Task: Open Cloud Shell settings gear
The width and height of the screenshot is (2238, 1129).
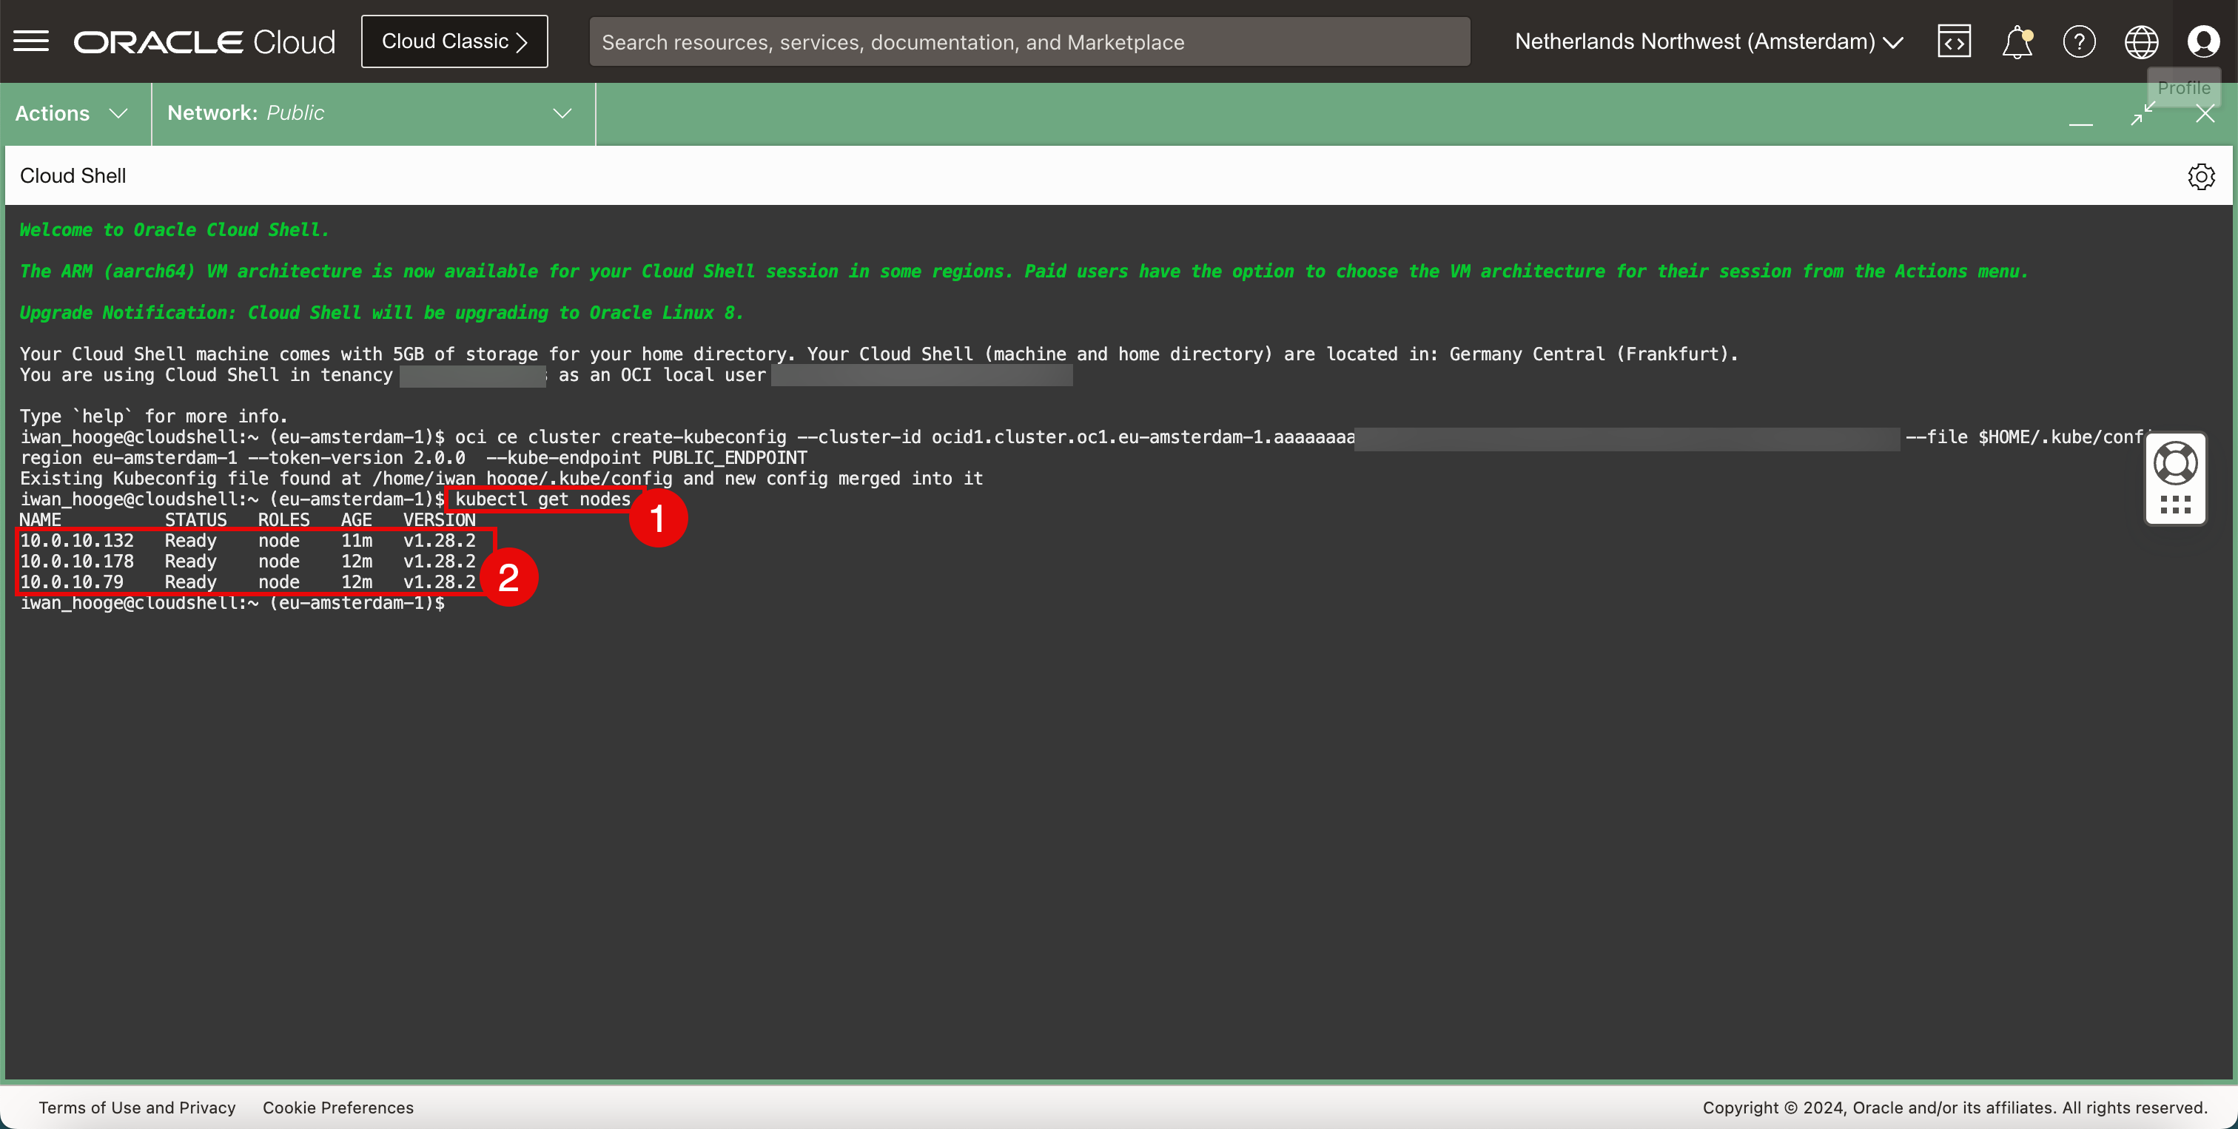Action: click(x=2201, y=176)
